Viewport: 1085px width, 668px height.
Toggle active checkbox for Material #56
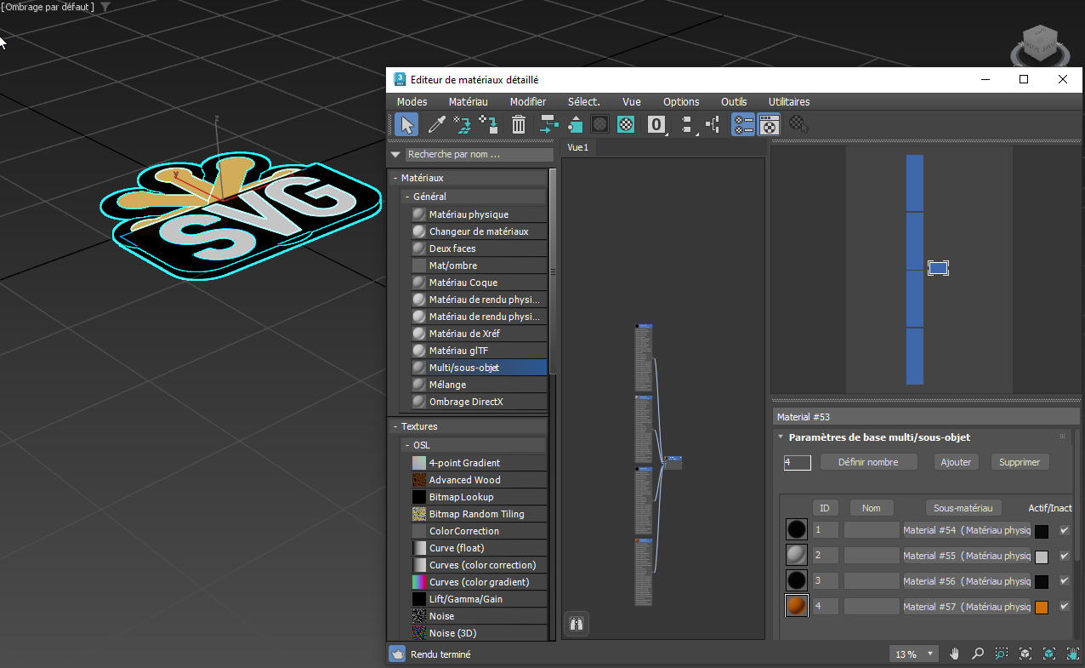pyautogui.click(x=1065, y=581)
